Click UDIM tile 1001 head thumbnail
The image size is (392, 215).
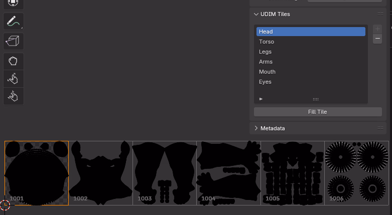coord(37,173)
